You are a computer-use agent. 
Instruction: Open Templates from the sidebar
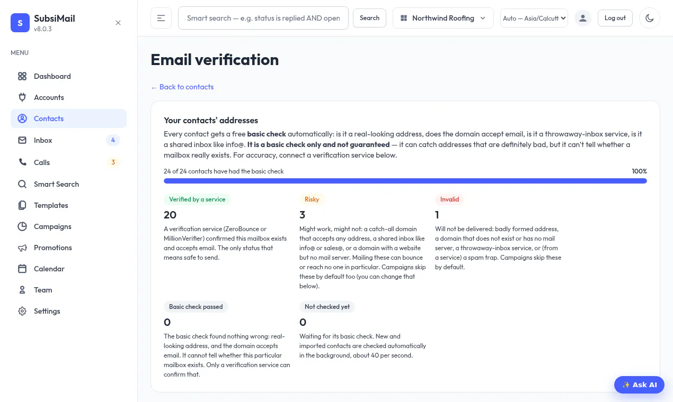(69, 205)
